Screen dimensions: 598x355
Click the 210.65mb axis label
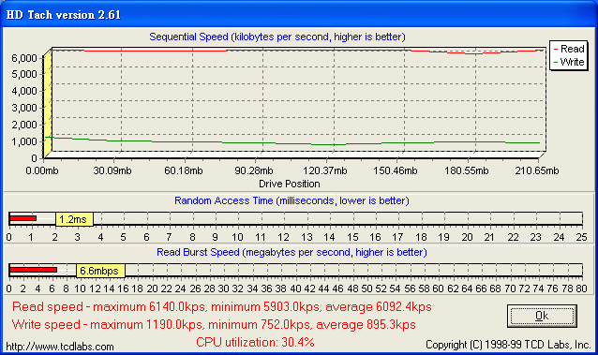(x=537, y=170)
